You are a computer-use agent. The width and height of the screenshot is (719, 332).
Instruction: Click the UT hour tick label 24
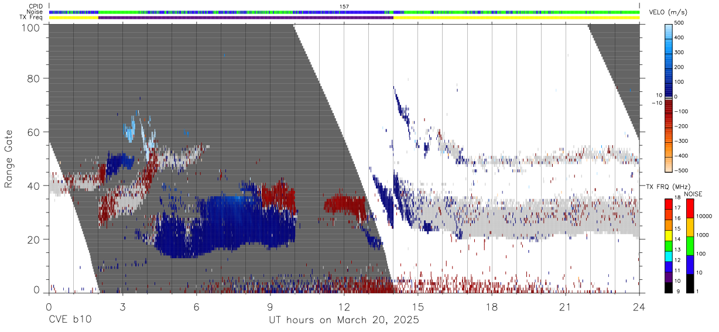[639, 307]
